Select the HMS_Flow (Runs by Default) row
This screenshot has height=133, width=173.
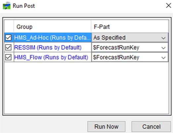pyautogui.click(x=53, y=57)
